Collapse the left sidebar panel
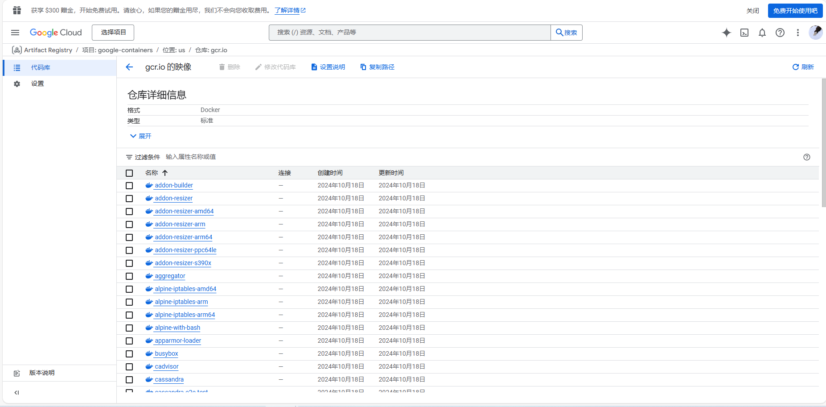 (x=16, y=393)
